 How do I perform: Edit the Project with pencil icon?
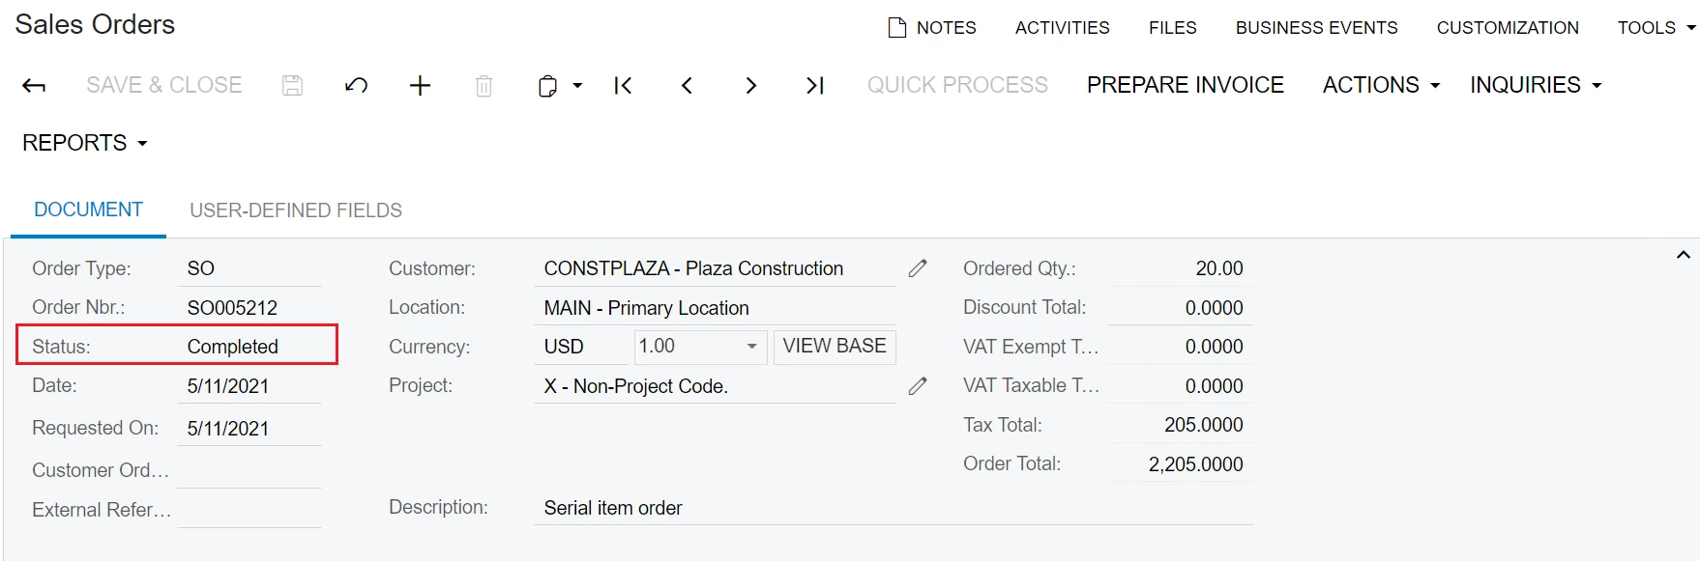(x=918, y=386)
